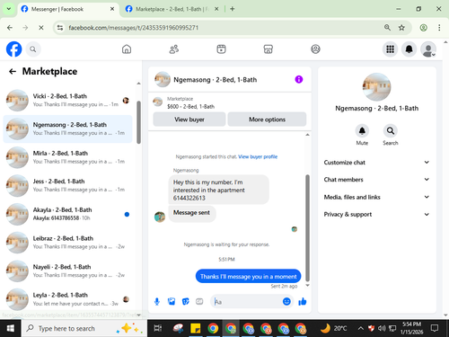The image size is (449, 337).
Task: Open conversation info purple icon
Action: pyautogui.click(x=299, y=79)
